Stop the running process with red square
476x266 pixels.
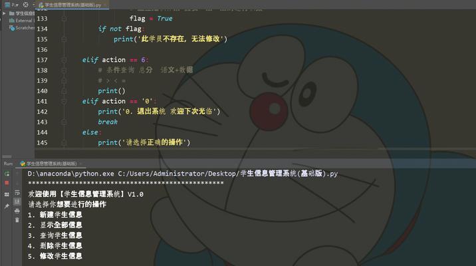coord(7,183)
